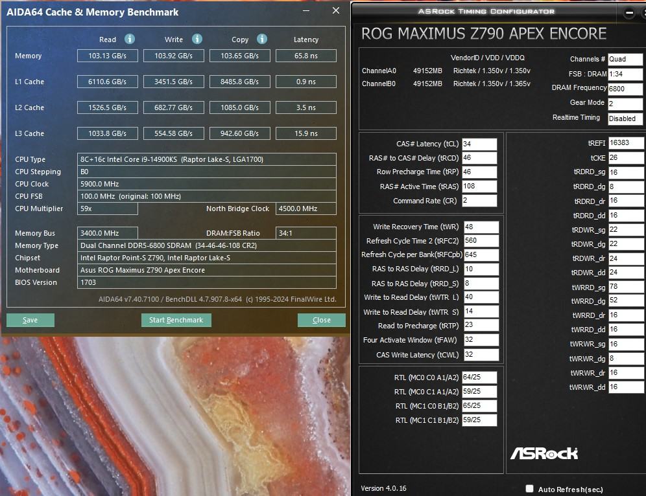Click the RAS# Active Time (tRAS) field 108
This screenshot has width=646, height=496.
click(x=479, y=186)
